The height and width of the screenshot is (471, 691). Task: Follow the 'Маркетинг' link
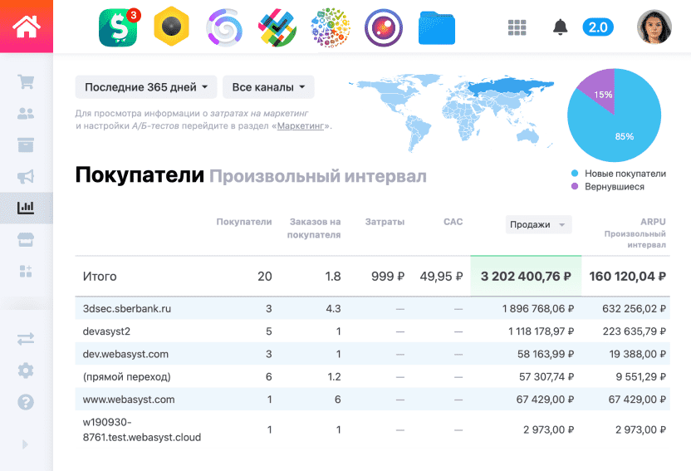click(x=301, y=126)
